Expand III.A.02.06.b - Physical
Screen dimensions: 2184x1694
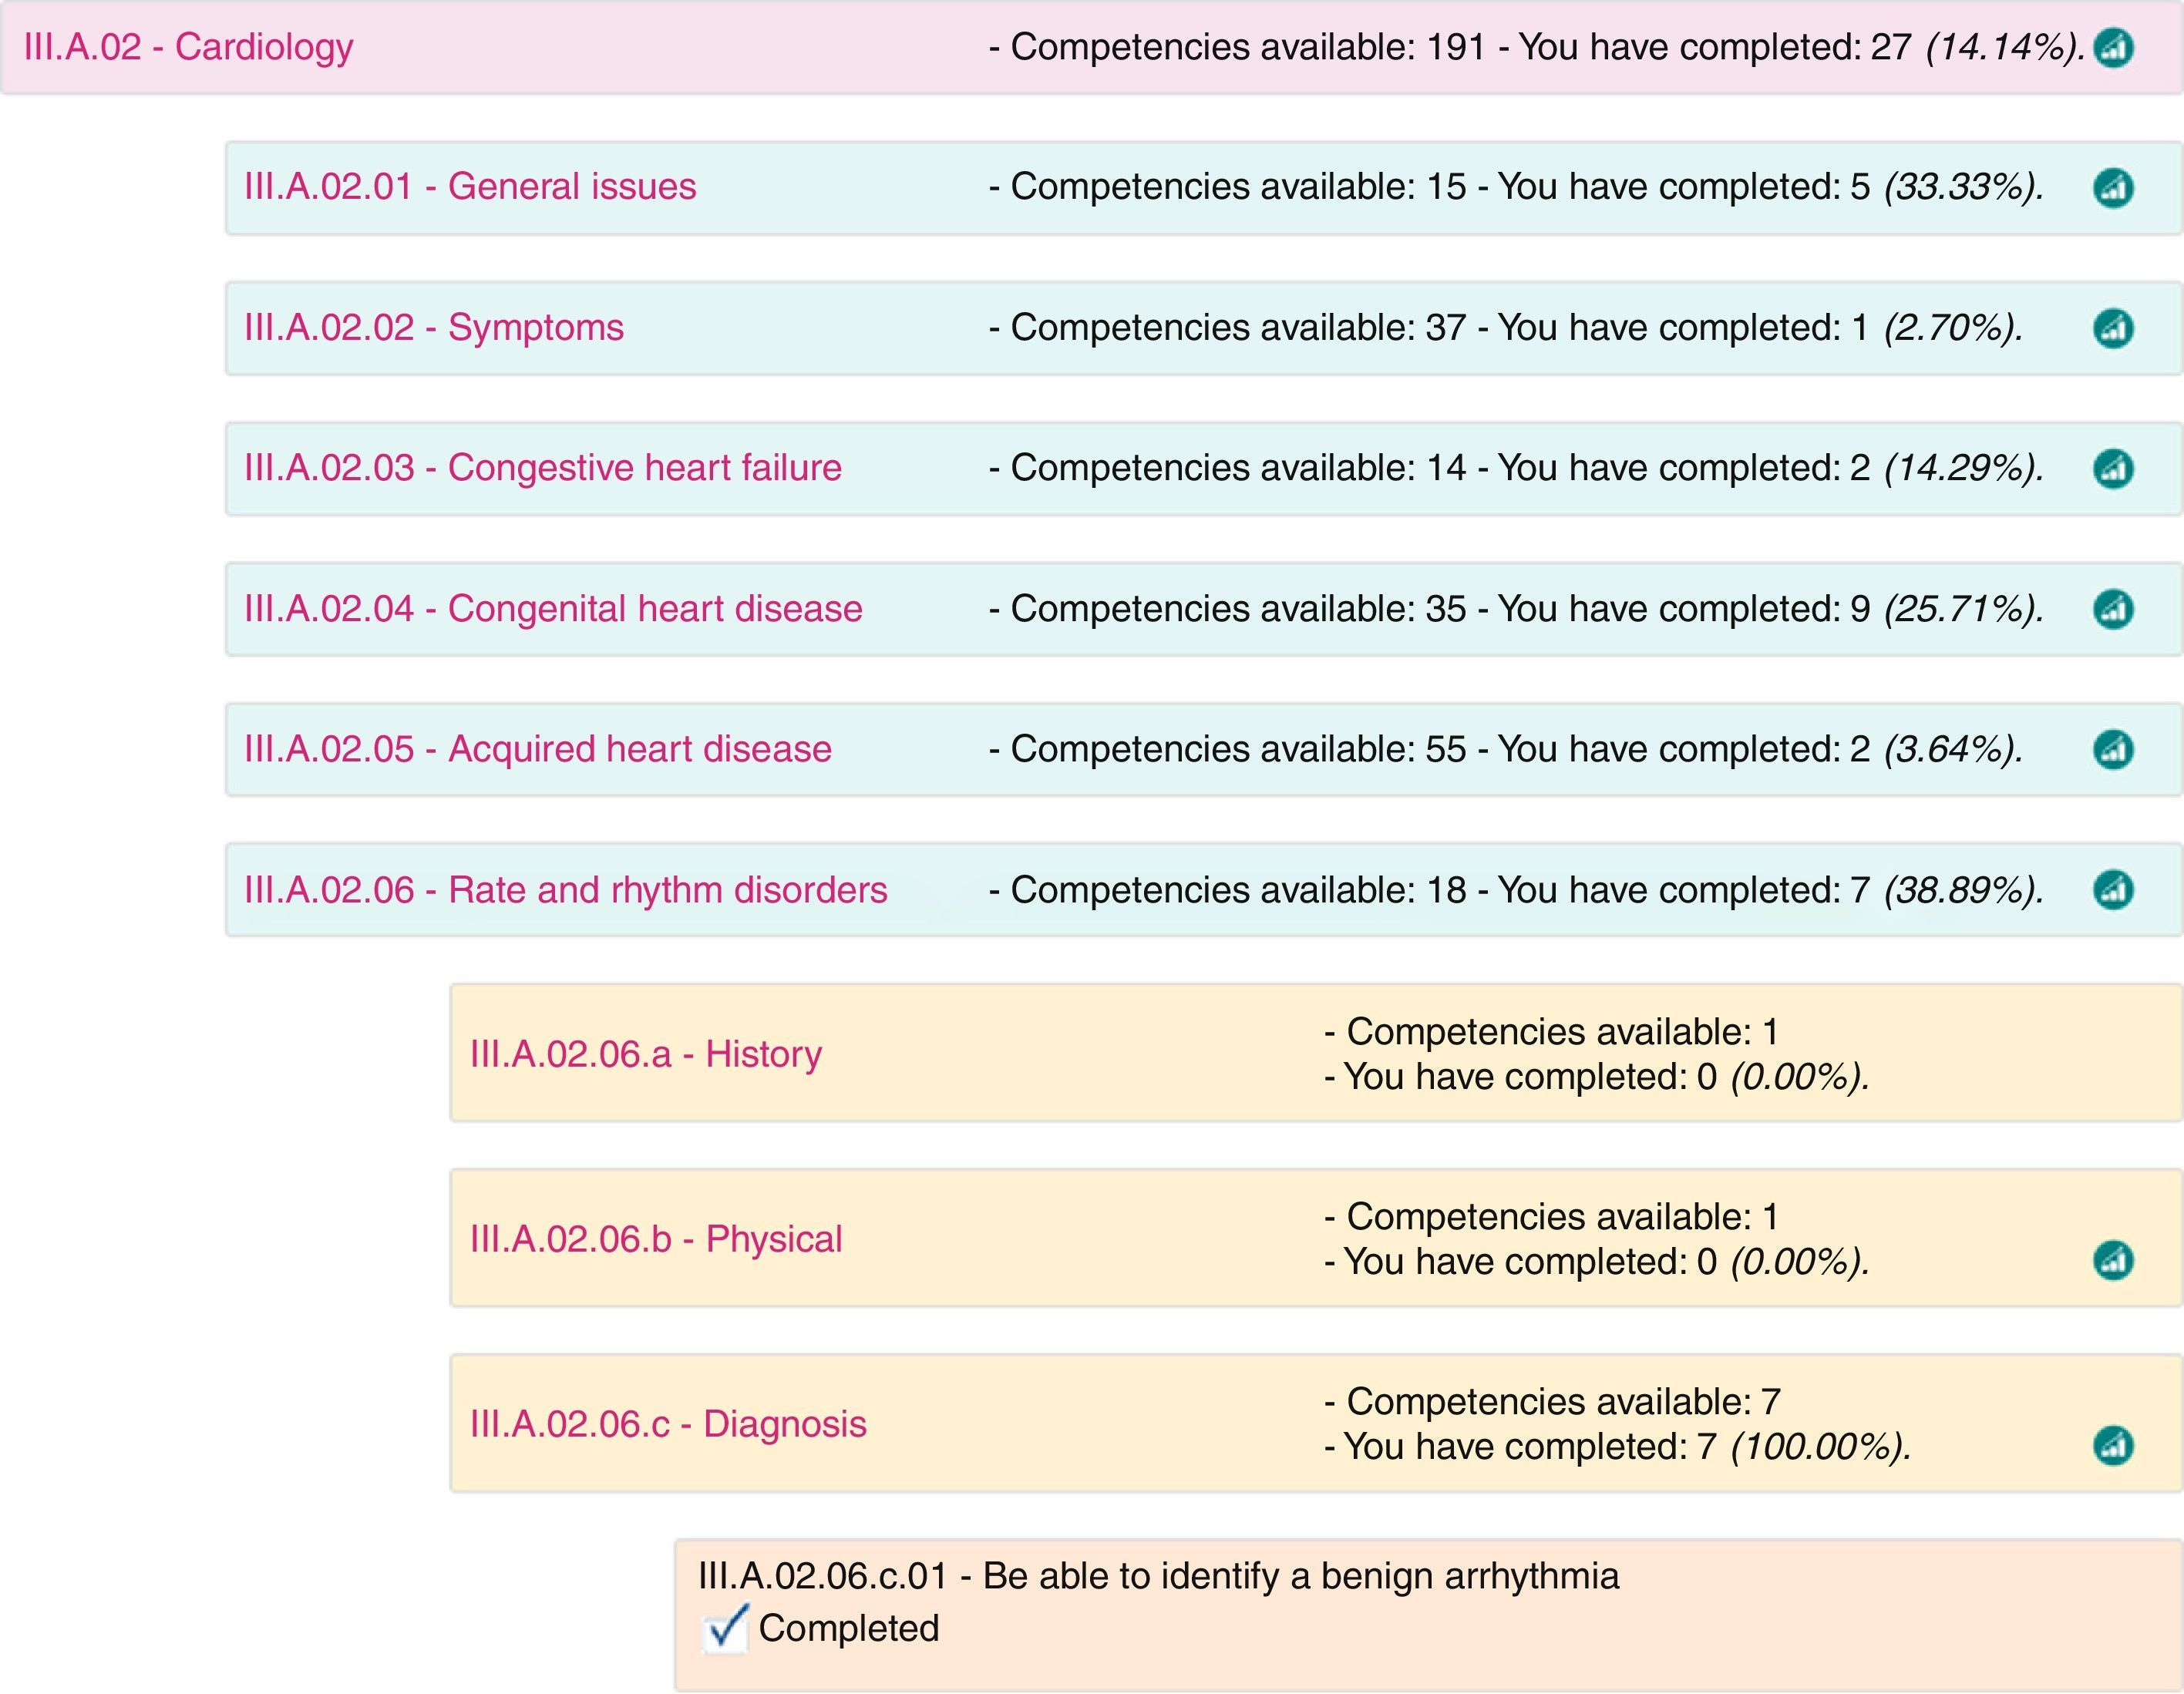(x=656, y=1239)
